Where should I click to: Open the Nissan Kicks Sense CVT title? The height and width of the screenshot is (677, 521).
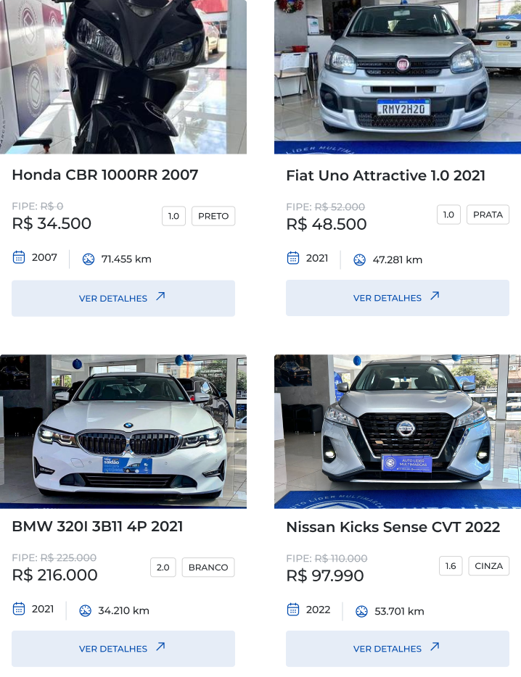tap(393, 527)
